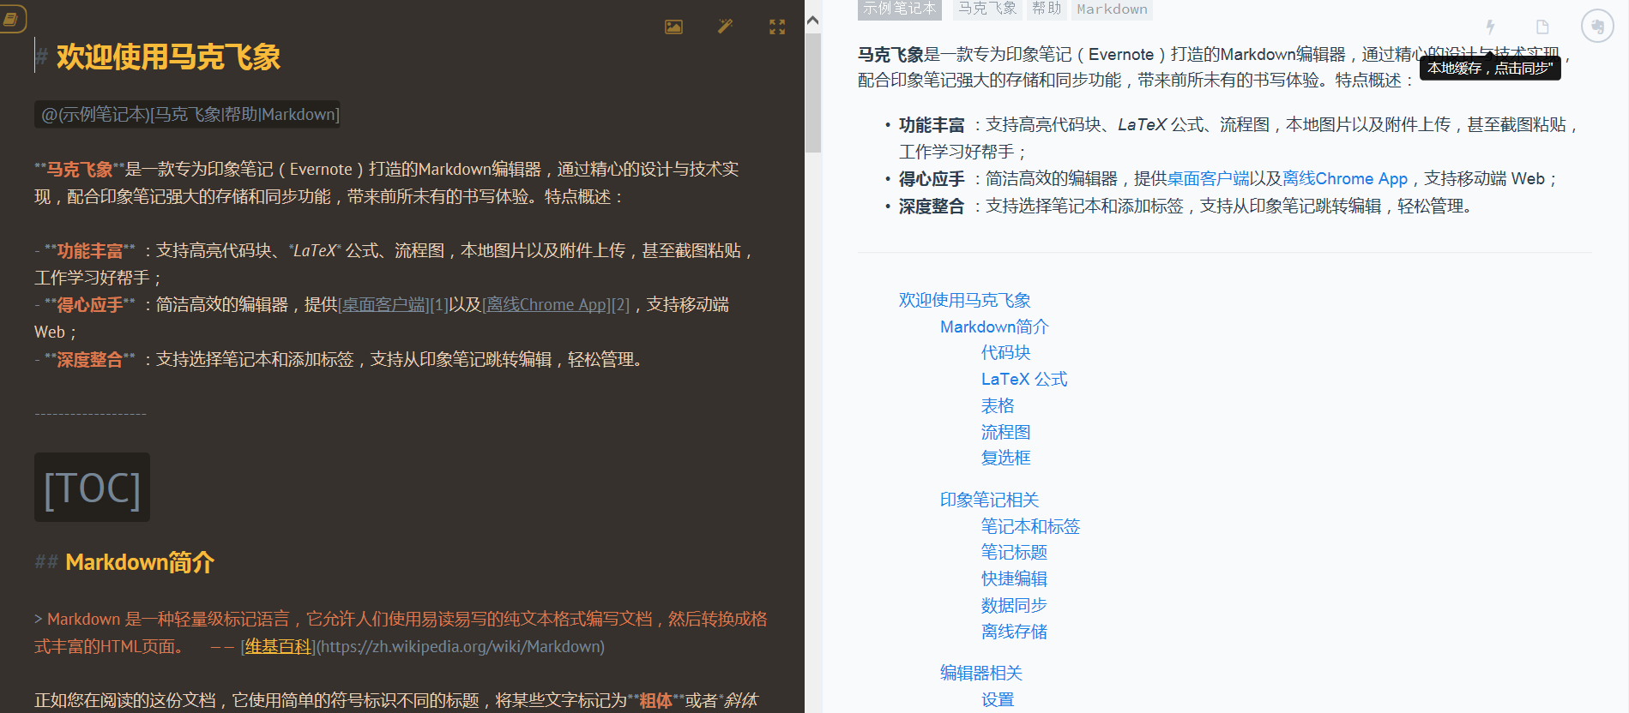Click the scrollbar up arrow
This screenshot has height=713, width=1629.
[x=813, y=20]
